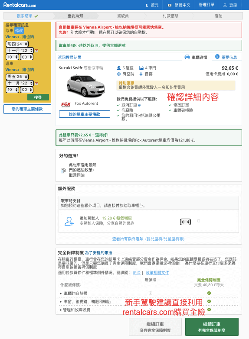Continue booking 沒有完全保障制度
The width and height of the screenshot is (249, 339).
pos(155,327)
